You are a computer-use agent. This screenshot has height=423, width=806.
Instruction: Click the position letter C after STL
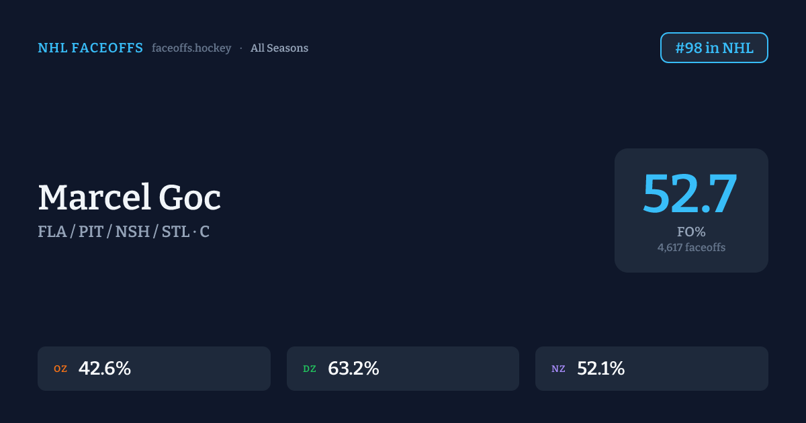click(x=204, y=232)
